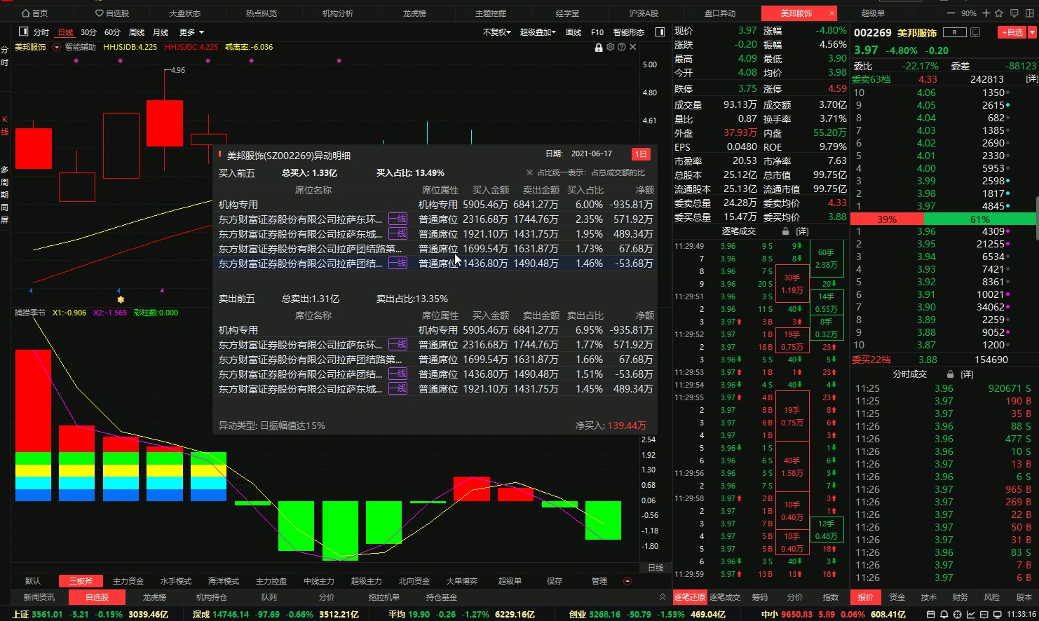
Task: Switch the panel layout icon at top right
Action: click(1030, 13)
